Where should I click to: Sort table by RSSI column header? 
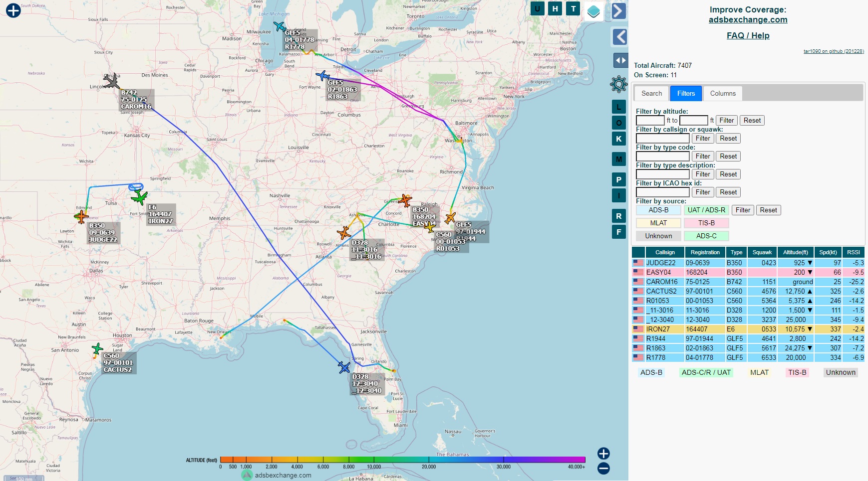point(854,252)
